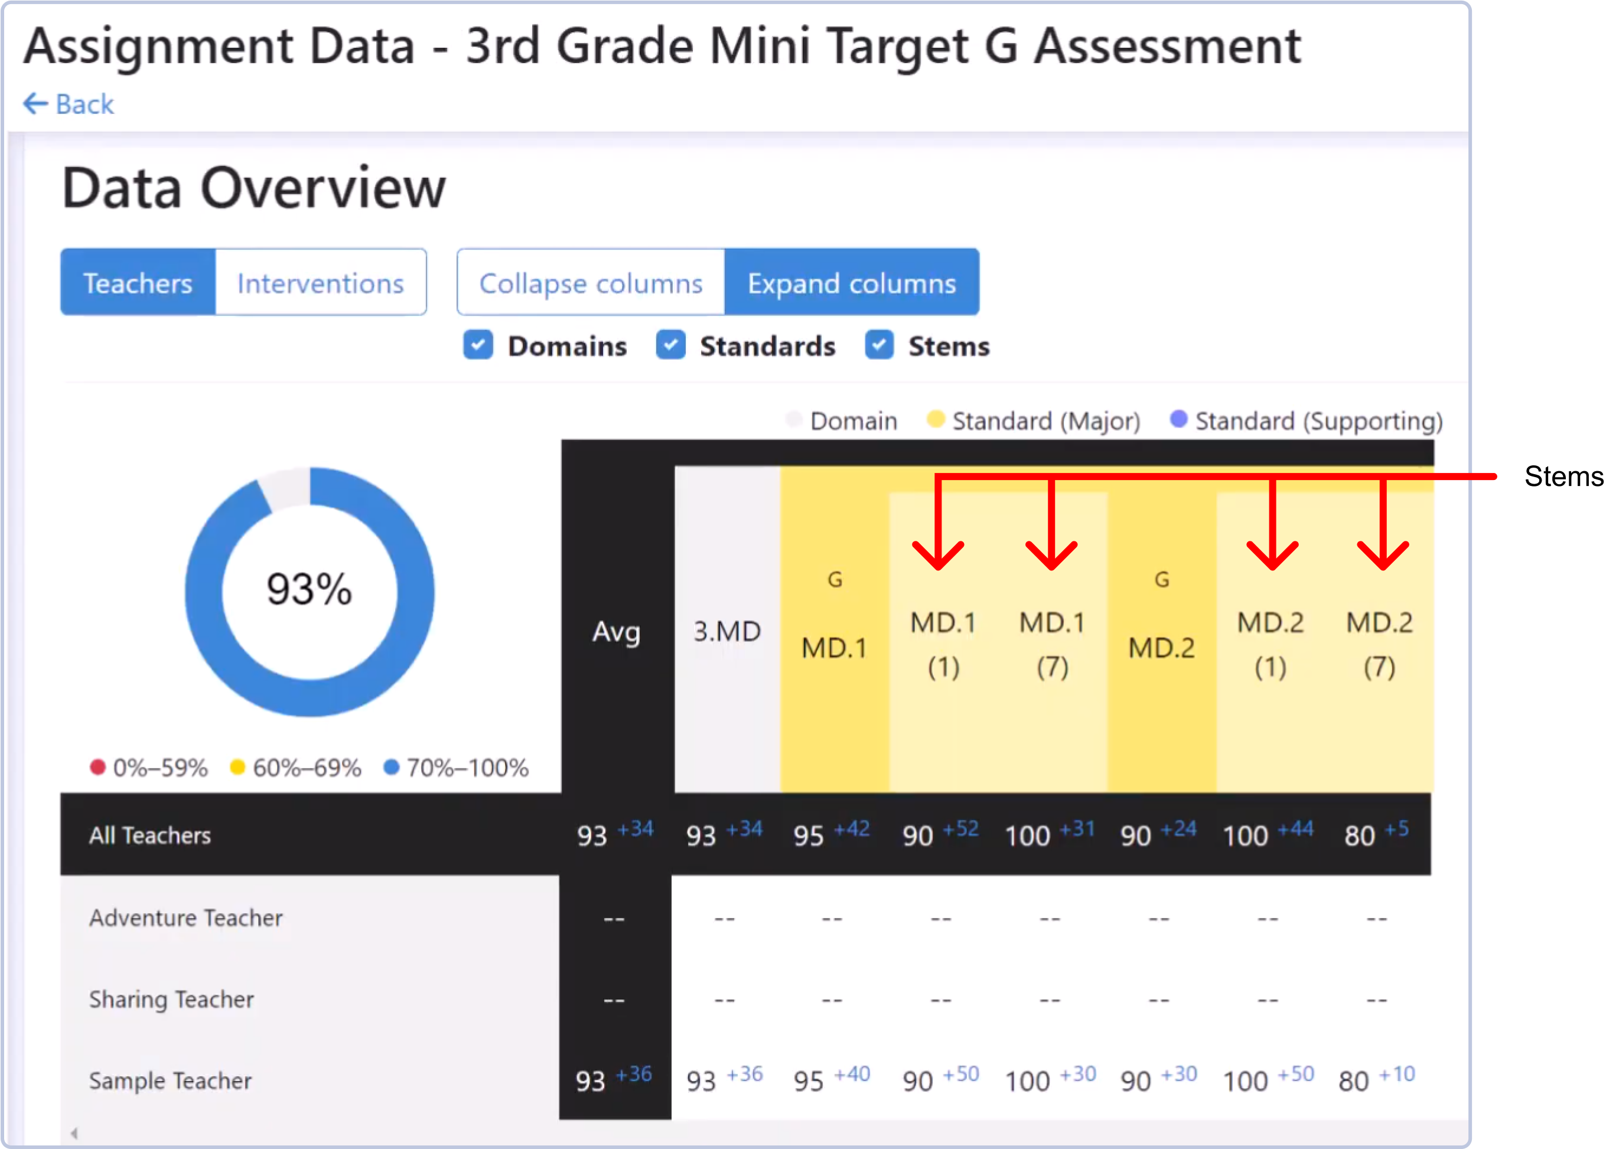Click the Standard (Supporting) purple legend dot
Screen dimensions: 1606x1149
pyautogui.click(x=1178, y=420)
